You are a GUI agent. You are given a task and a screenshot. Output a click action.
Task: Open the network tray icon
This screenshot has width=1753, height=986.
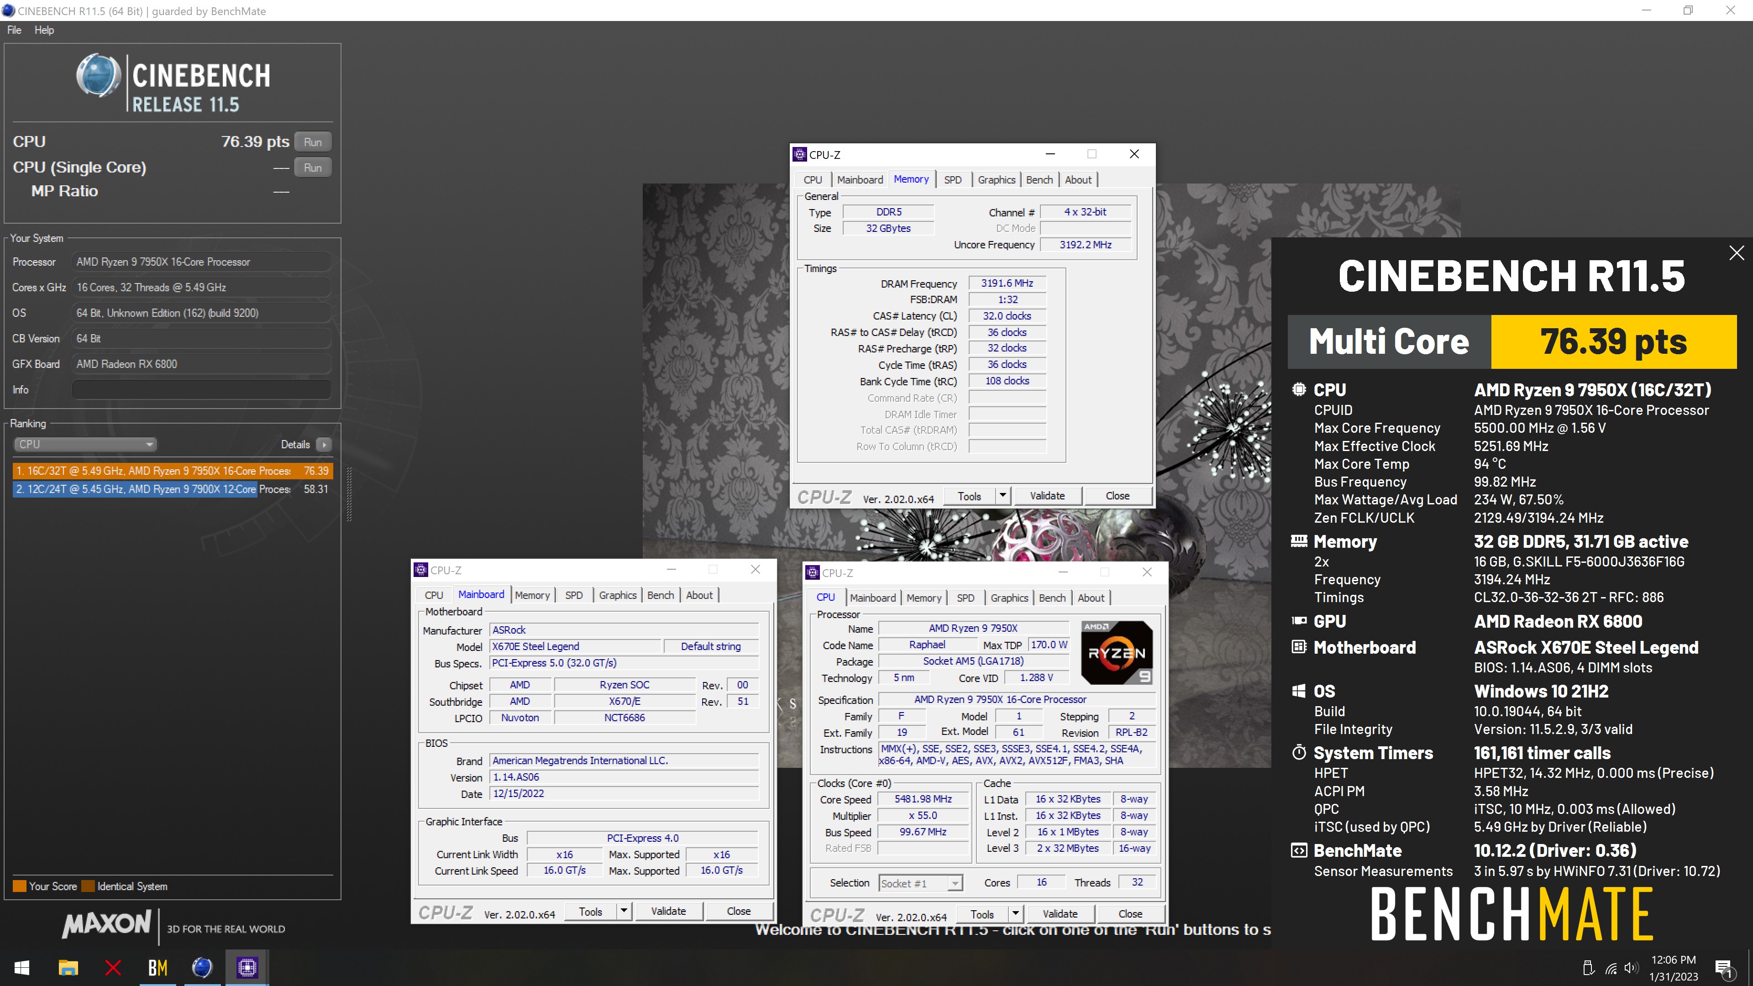pos(1611,968)
